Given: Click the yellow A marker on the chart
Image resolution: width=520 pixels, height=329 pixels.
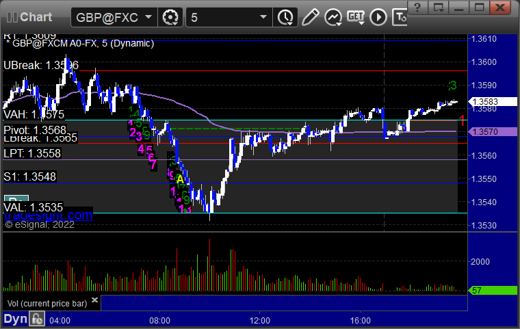Looking at the screenshot, I should [180, 179].
